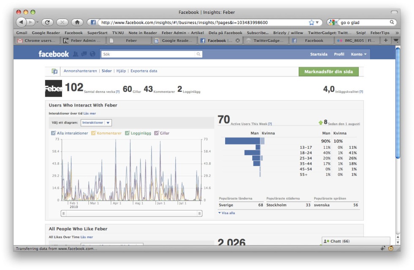Toggle the Logginlägg chart checkbox
This screenshot has width=414, height=270.
pos(127,133)
